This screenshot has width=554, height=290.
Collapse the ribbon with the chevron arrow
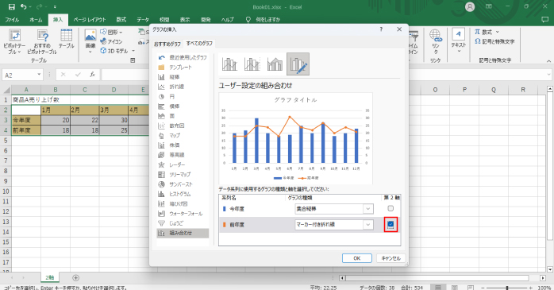(548, 61)
